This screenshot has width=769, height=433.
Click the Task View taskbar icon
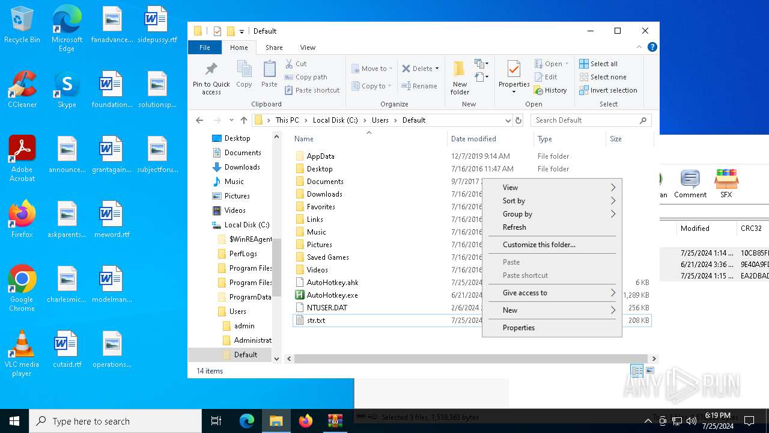216,421
